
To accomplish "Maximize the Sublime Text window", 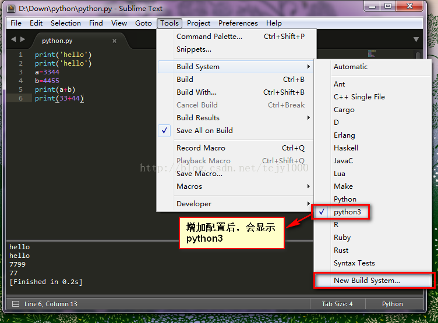I will pyautogui.click(x=388, y=6).
